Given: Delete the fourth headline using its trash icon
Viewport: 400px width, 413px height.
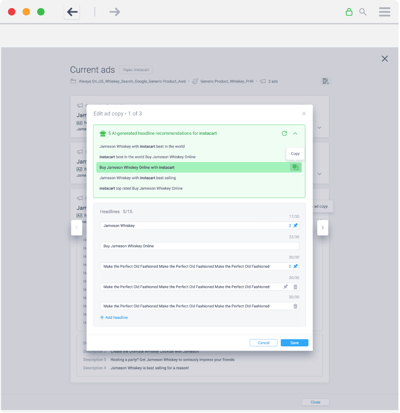Looking at the screenshot, I should [295, 287].
